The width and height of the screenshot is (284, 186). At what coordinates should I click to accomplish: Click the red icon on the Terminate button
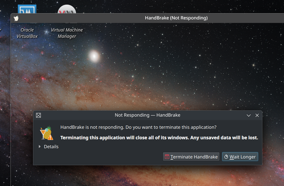[167, 157]
